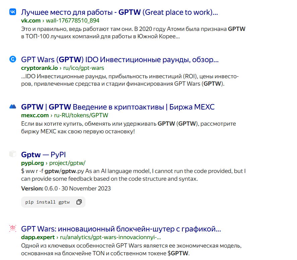
Task: Click the cryptorank.io domain link
Action: 40,68
